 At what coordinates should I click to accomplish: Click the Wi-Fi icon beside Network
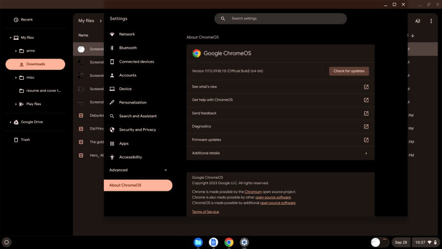click(112, 34)
